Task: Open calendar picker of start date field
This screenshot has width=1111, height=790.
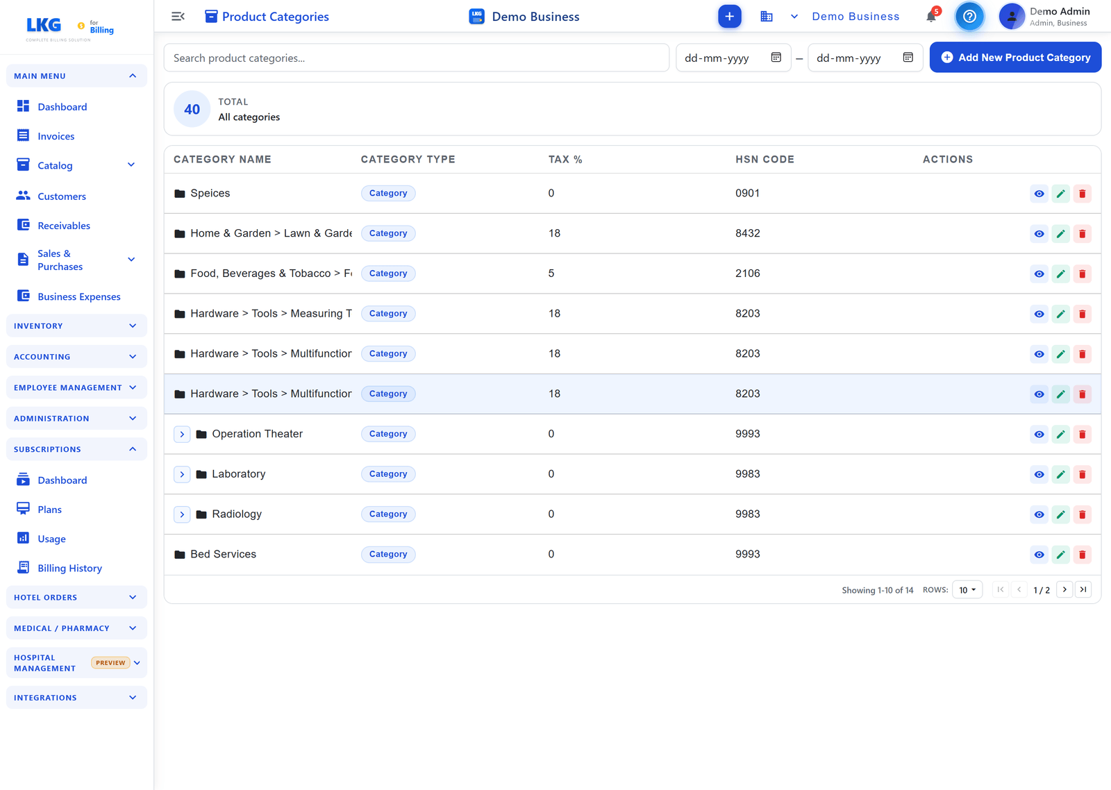Action: [x=776, y=58]
